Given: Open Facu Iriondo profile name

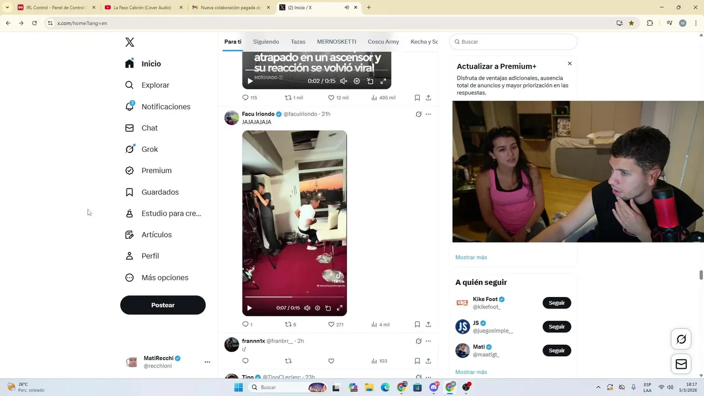Looking at the screenshot, I should coord(258,114).
